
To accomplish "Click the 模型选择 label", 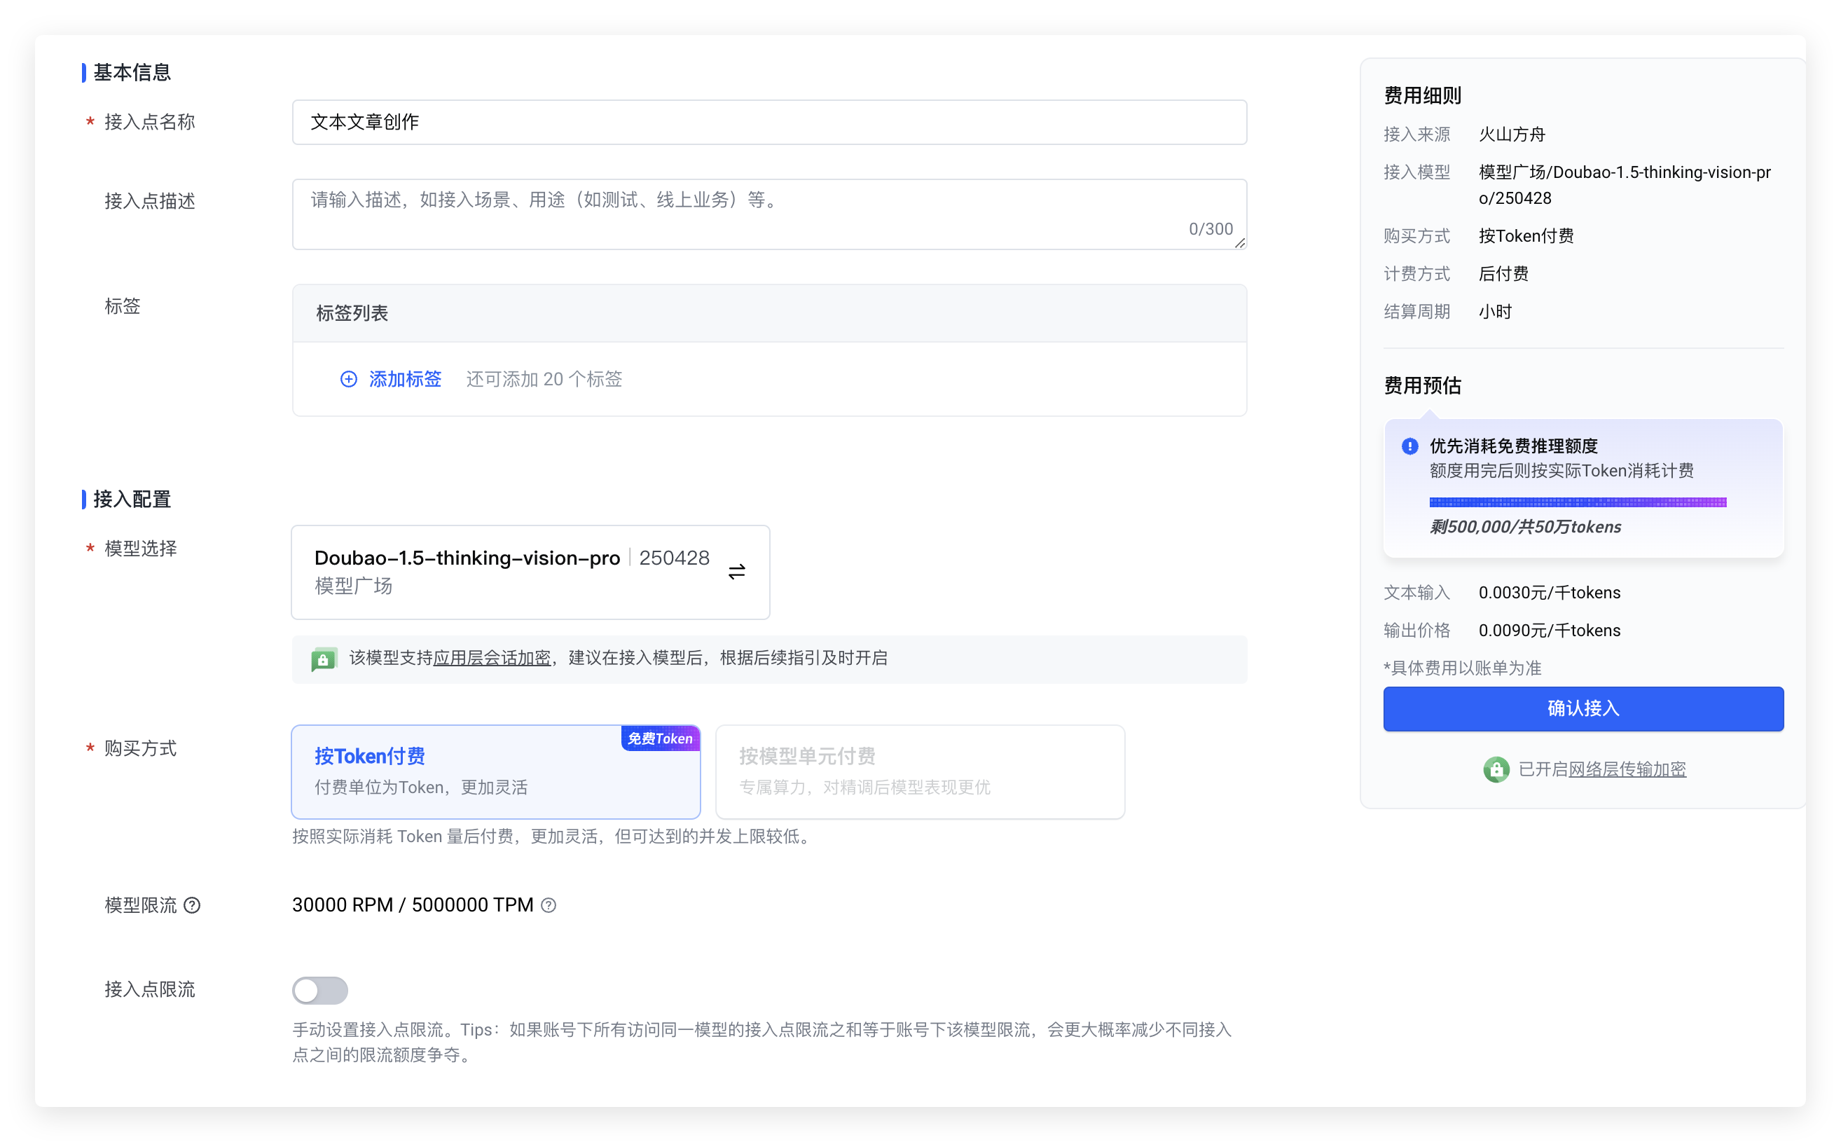I will tap(140, 549).
